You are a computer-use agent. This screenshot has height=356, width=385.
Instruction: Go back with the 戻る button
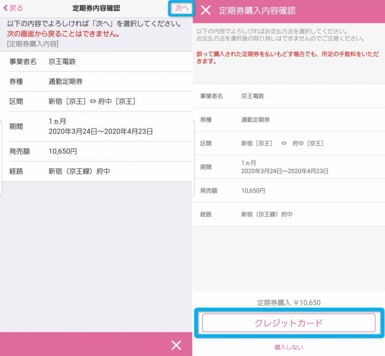[13, 8]
